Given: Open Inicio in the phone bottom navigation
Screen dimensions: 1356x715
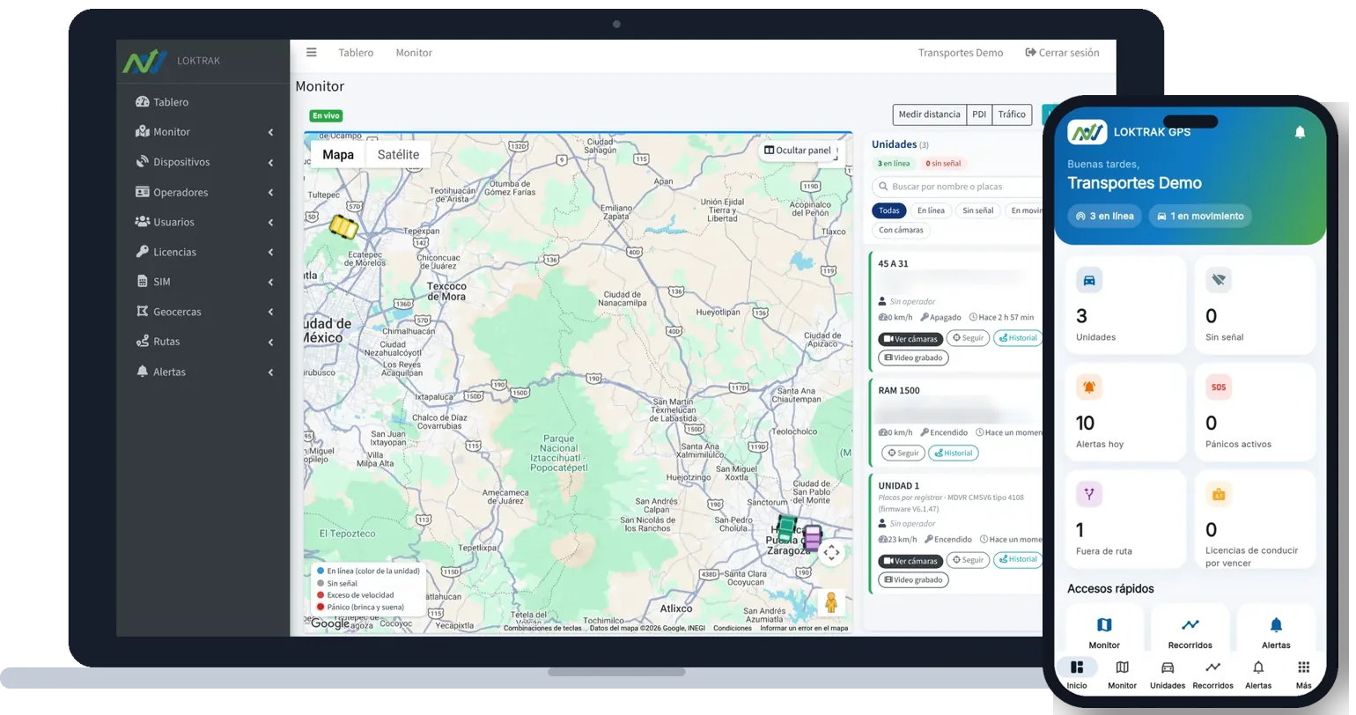Looking at the screenshot, I should click(x=1077, y=674).
